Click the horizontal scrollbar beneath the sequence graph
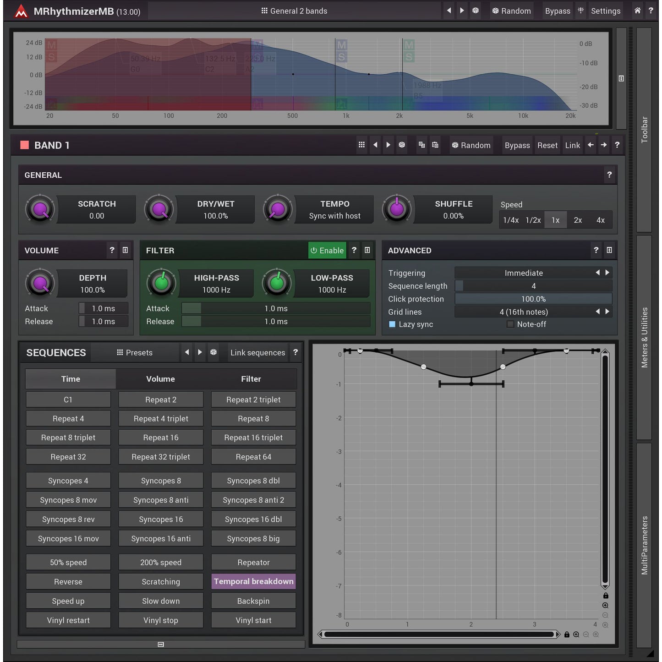Image resolution: width=662 pixels, height=662 pixels. point(440,634)
